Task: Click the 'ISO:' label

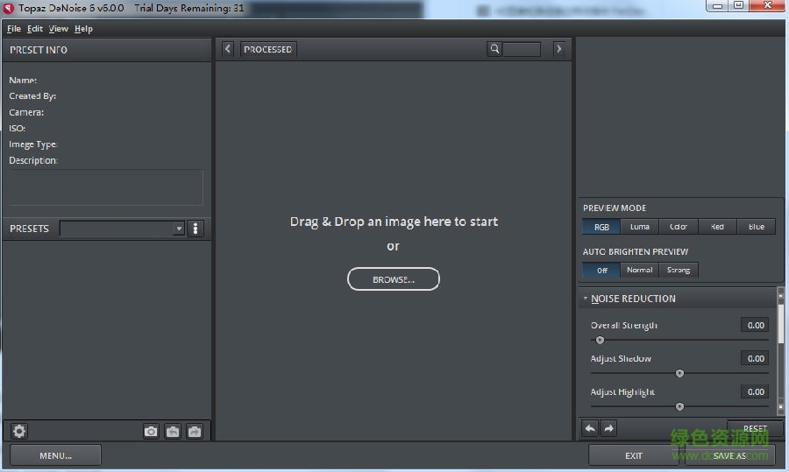Action: 18,128
